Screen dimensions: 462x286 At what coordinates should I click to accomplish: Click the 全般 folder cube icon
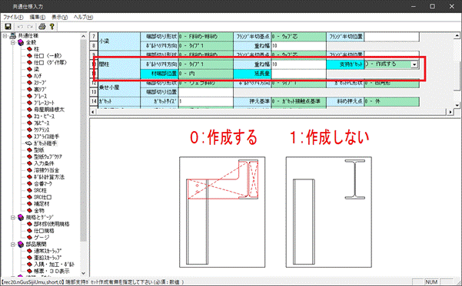(21, 43)
